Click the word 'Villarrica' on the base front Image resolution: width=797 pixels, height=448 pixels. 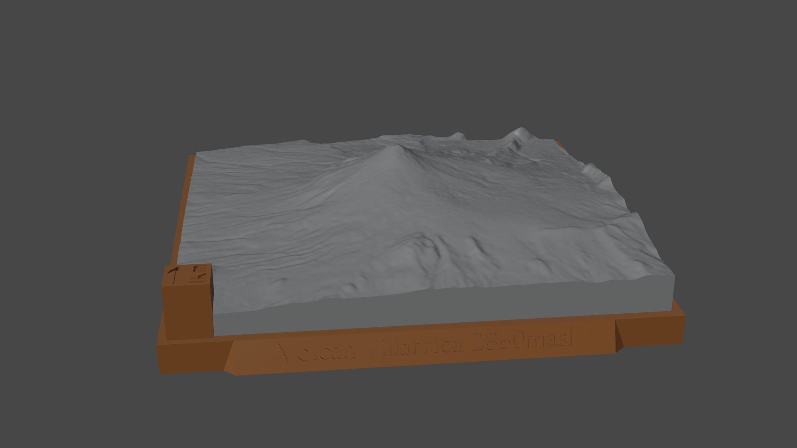411,344
